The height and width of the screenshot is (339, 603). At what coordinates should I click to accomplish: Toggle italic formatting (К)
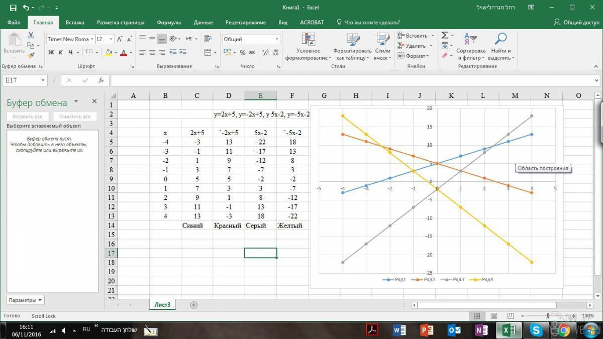click(61, 53)
